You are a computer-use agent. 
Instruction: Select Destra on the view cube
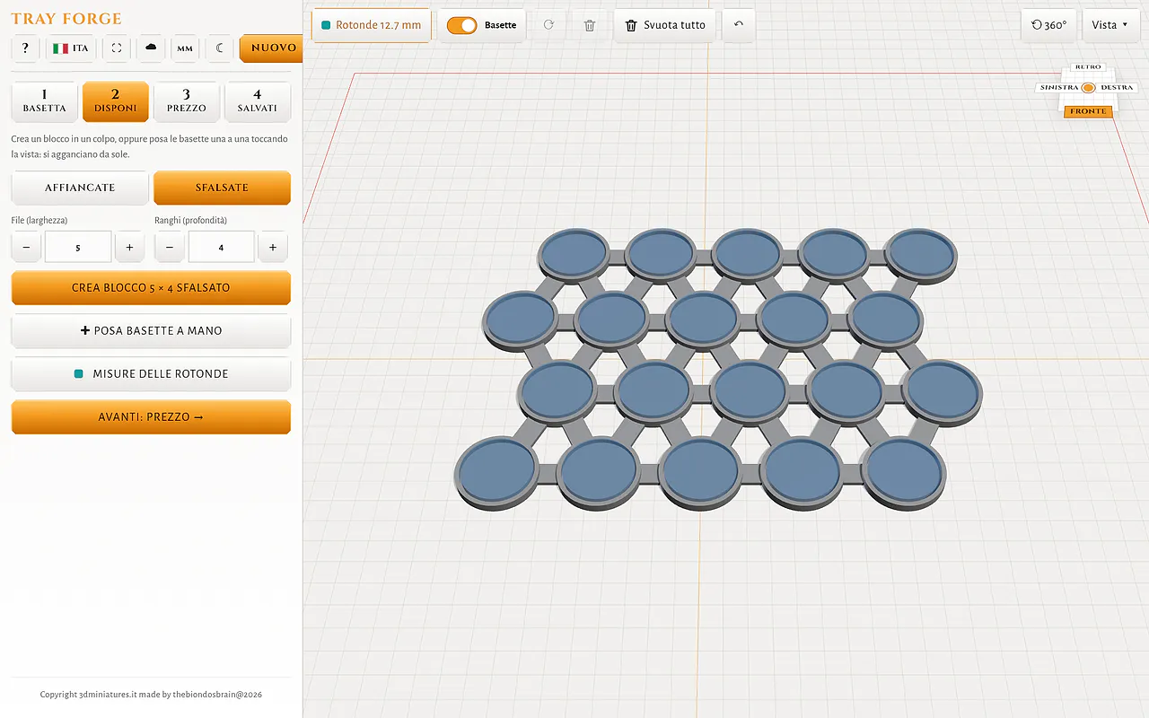click(x=1117, y=88)
